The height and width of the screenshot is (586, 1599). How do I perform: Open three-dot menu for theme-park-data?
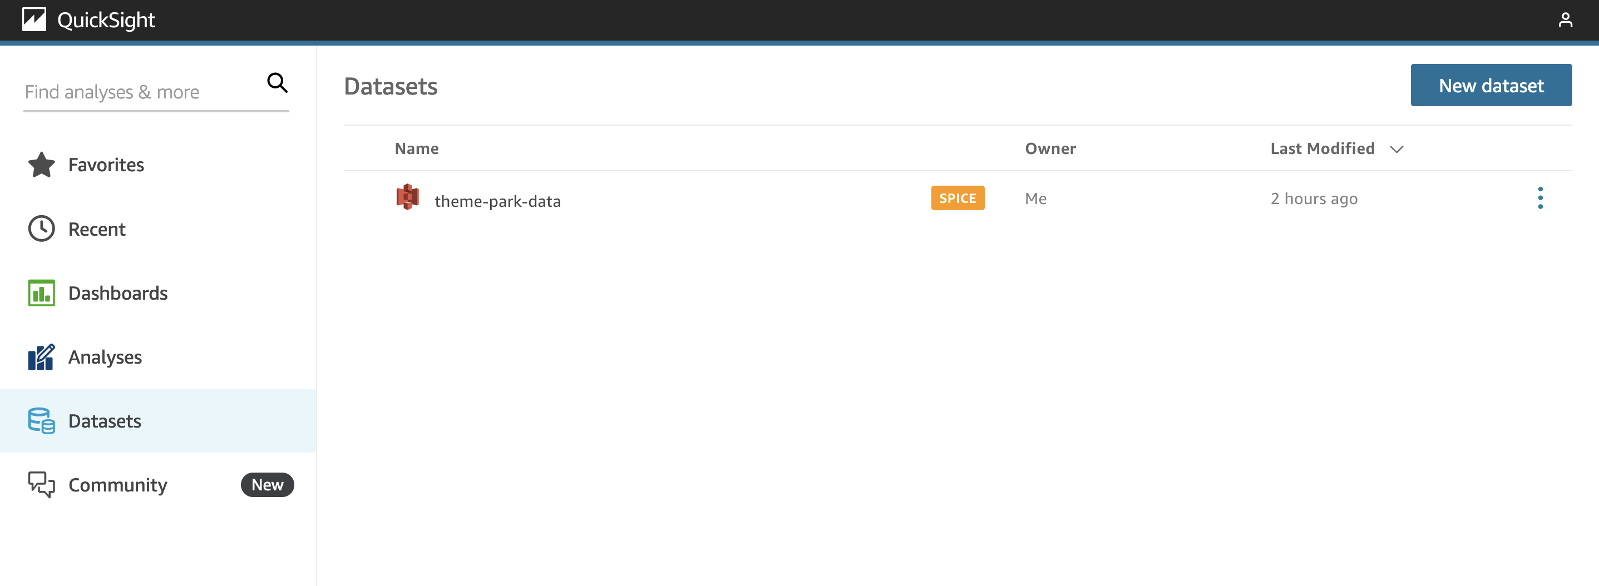(1540, 198)
